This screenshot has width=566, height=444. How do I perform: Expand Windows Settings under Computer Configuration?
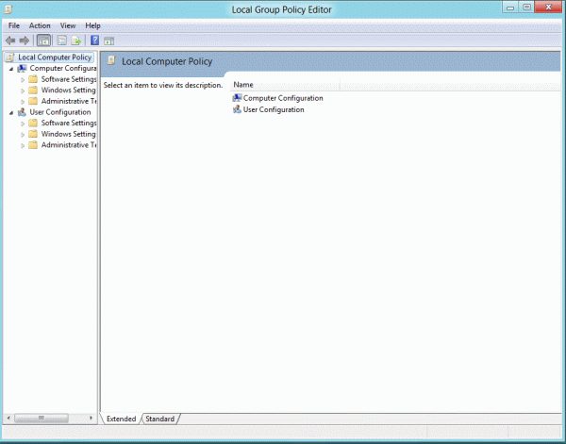pyautogui.click(x=23, y=90)
